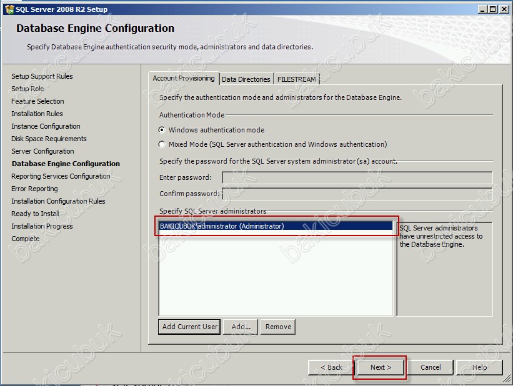Open Help for this setup page
Screen dimensions: 513x386
click(x=479, y=367)
